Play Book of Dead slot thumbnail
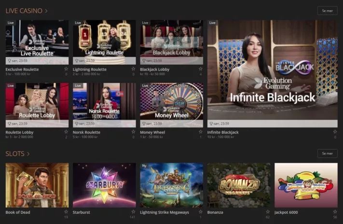 pyautogui.click(x=37, y=185)
